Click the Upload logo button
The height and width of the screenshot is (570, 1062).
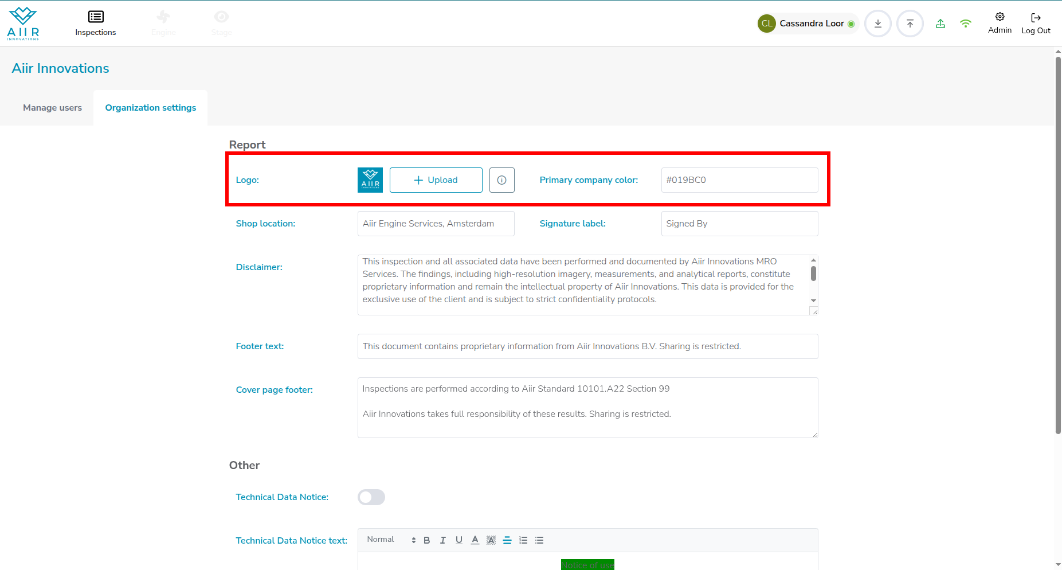(x=436, y=180)
